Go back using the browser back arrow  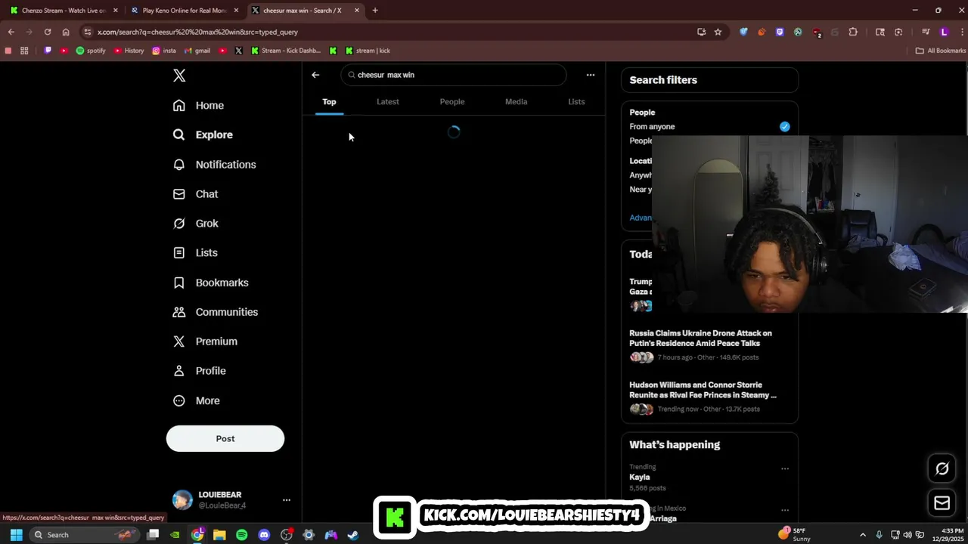pos(11,32)
